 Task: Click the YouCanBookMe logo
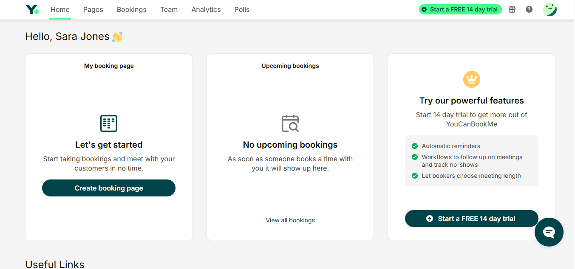tap(32, 9)
